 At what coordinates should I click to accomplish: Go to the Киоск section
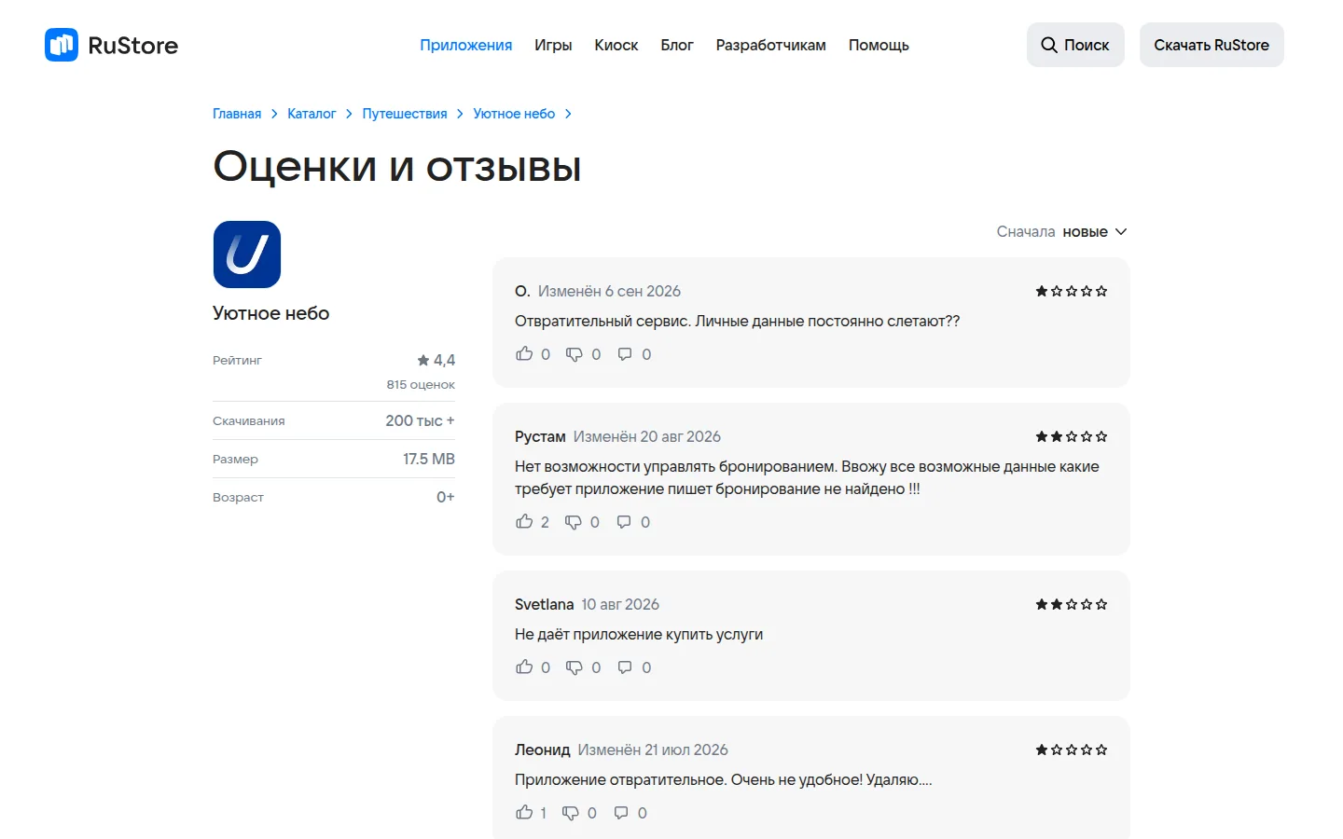[x=616, y=45]
